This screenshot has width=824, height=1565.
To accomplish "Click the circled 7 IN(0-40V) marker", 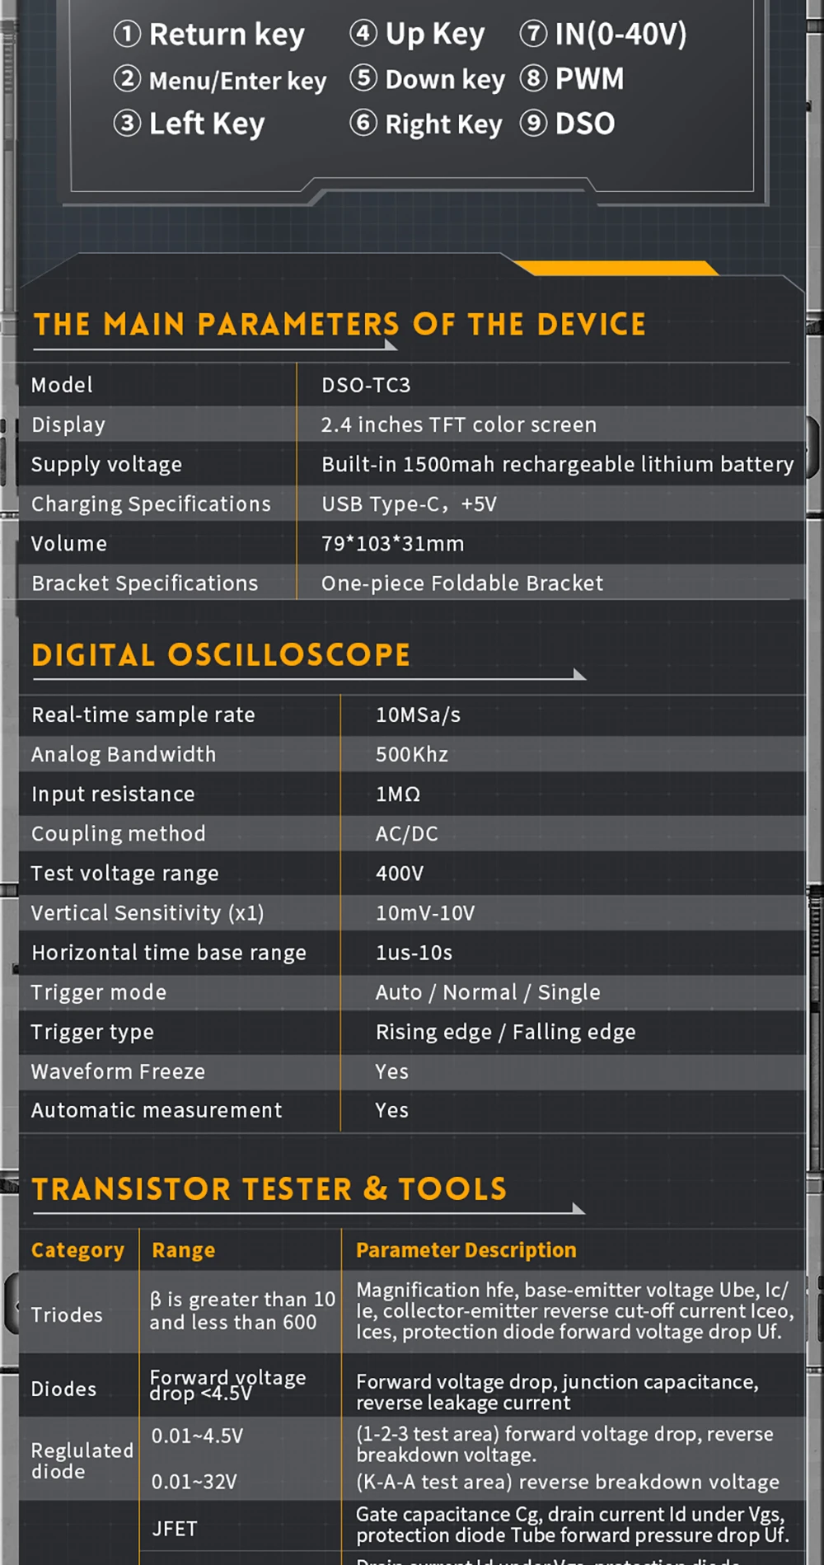I will 533,34.
